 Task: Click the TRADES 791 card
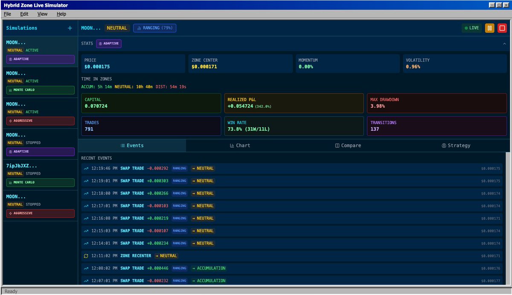[151, 126]
